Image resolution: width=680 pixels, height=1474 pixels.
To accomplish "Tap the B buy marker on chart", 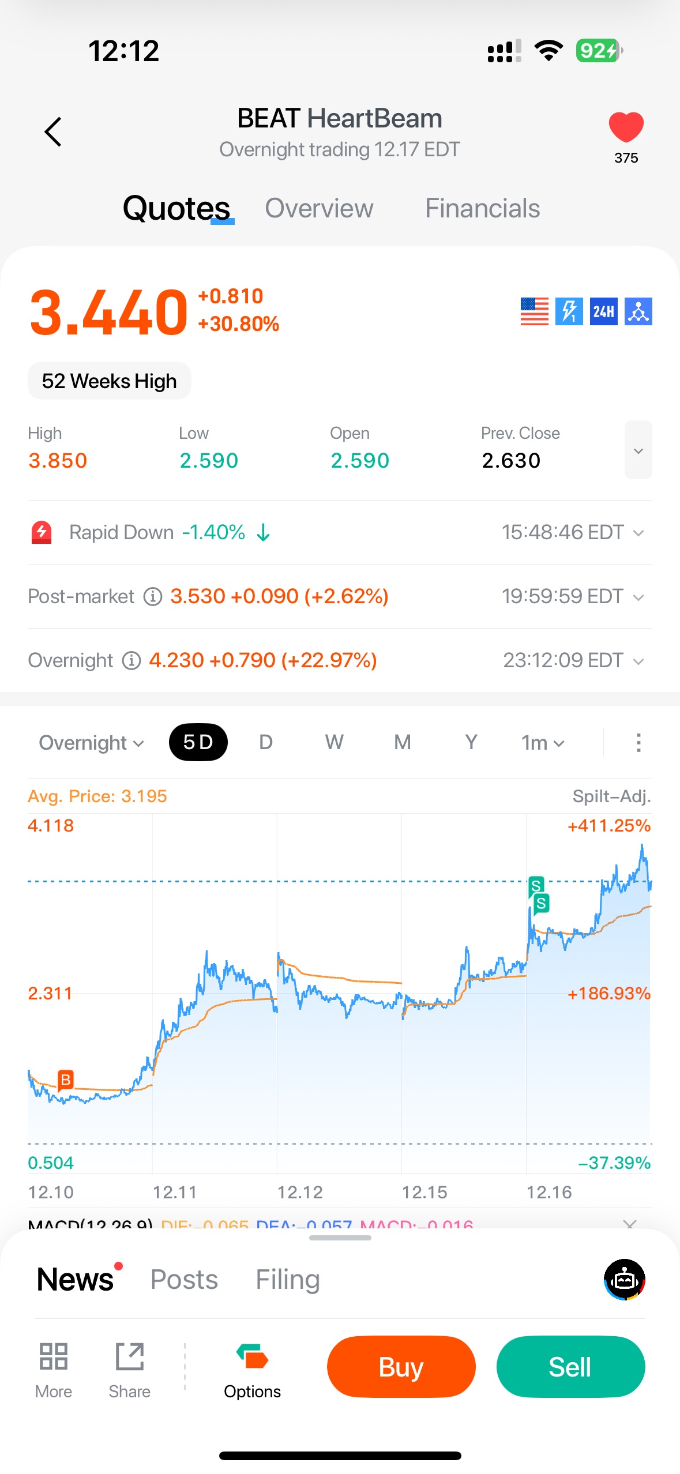I will point(66,1079).
